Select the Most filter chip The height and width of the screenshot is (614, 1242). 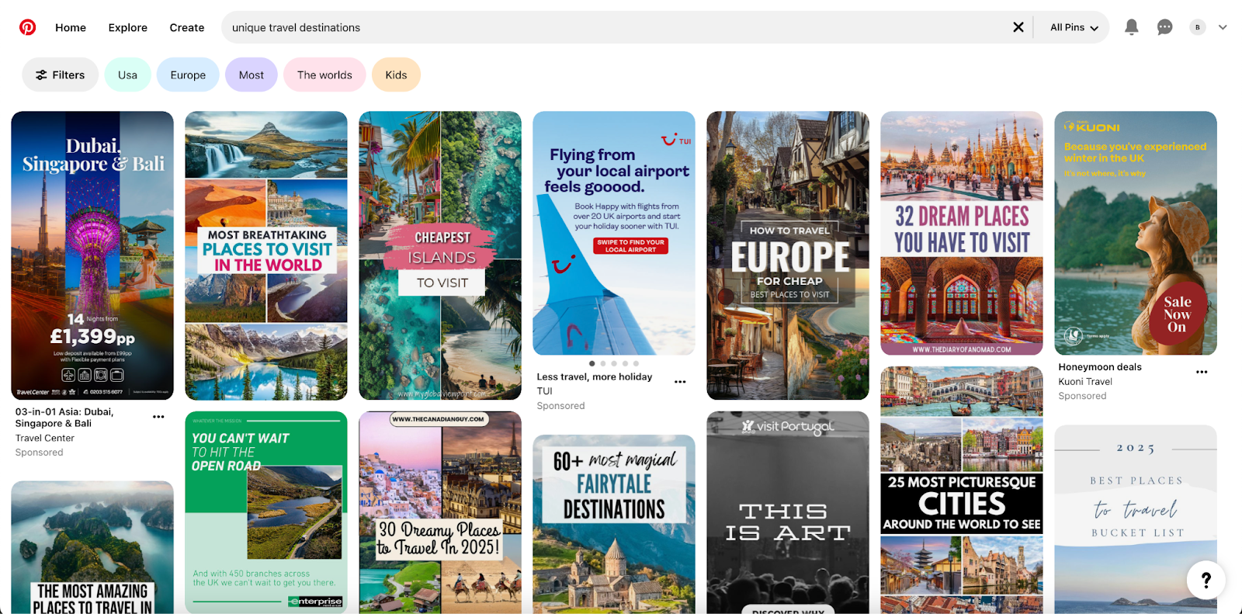pyautogui.click(x=252, y=75)
